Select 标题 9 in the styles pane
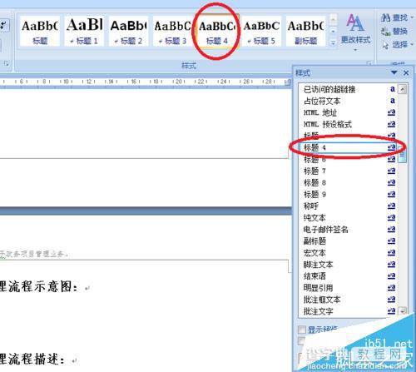The image size is (416, 372). tap(349, 194)
